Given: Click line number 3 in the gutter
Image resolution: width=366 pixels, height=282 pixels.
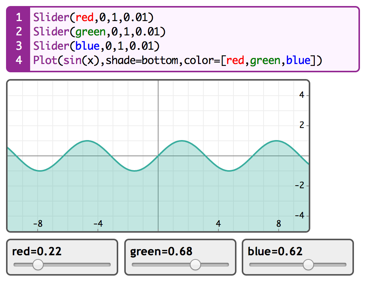Looking at the screenshot, I should pos(19,46).
